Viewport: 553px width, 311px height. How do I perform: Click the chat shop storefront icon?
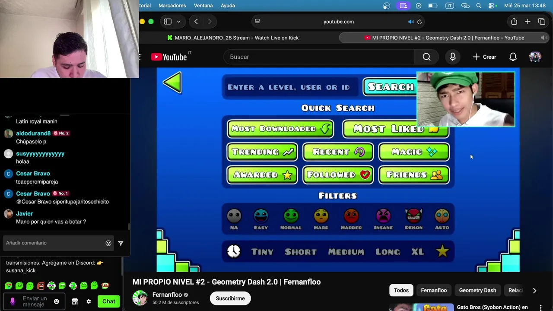75,301
